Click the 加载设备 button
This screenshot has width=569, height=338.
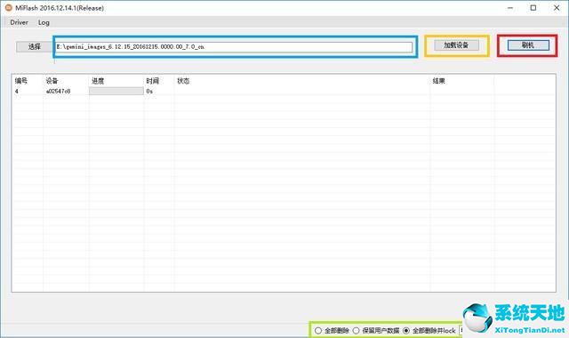pyautogui.click(x=456, y=45)
